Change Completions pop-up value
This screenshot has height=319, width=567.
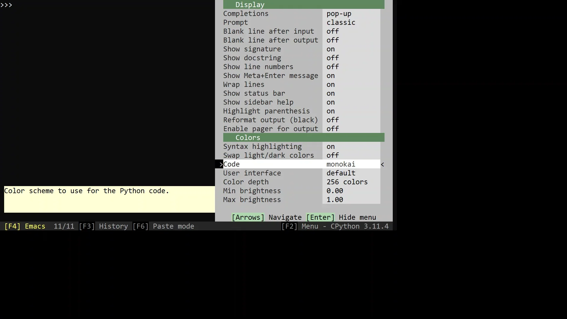[339, 14]
